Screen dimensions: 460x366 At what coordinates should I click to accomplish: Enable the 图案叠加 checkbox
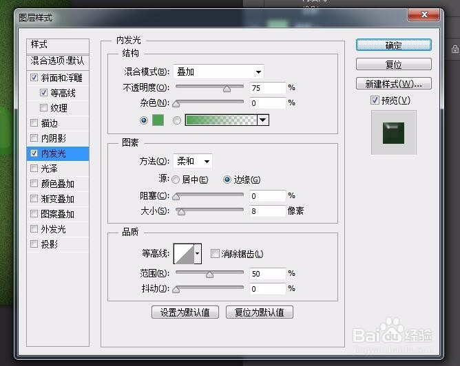[34, 214]
